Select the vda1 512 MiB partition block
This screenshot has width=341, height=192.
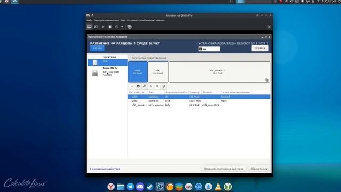click(x=138, y=72)
